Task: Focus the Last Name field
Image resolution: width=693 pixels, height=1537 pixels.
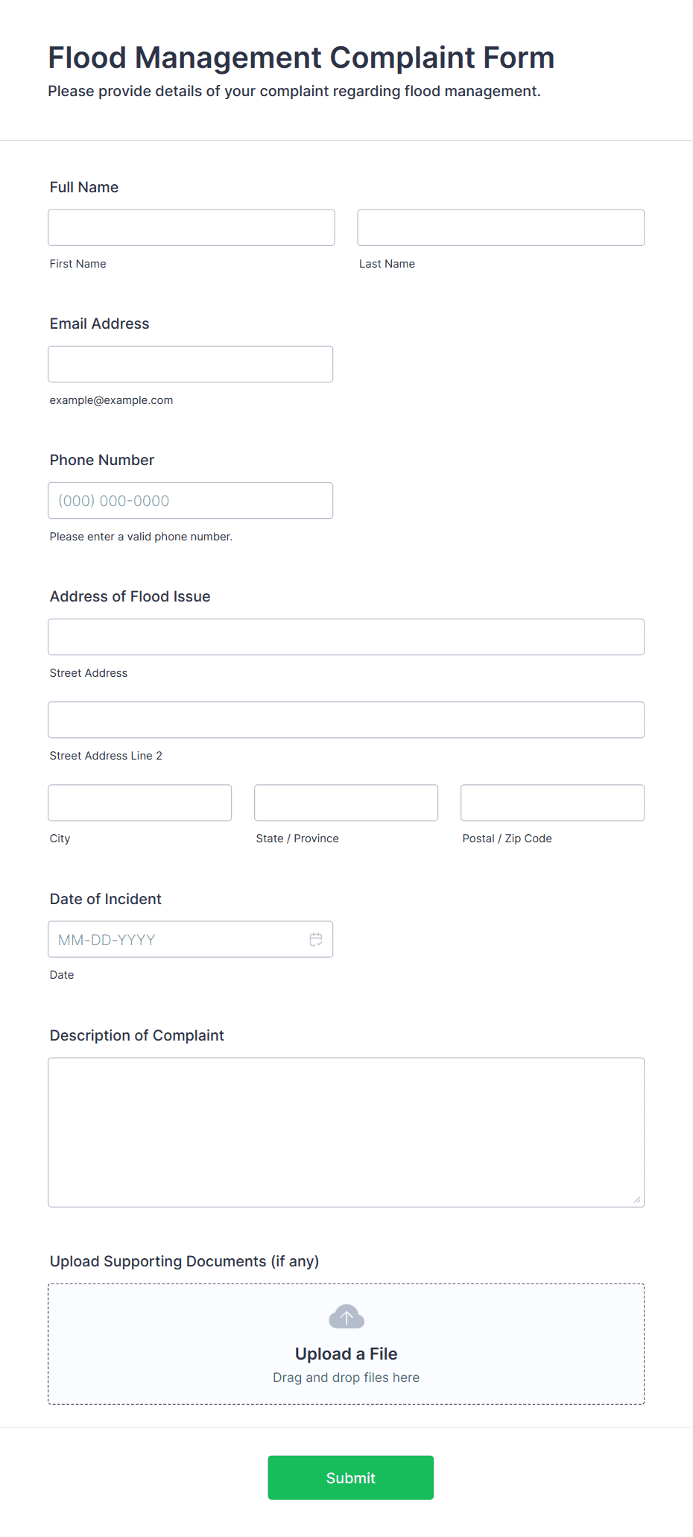Action: tap(501, 227)
